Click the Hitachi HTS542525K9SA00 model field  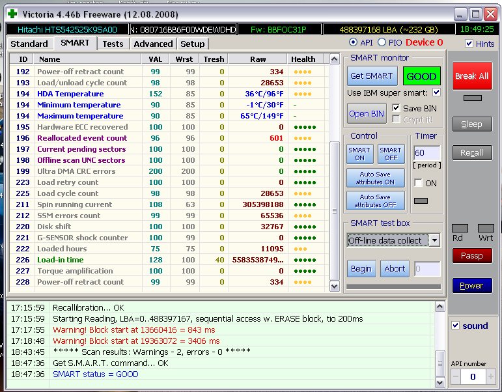pos(67,29)
